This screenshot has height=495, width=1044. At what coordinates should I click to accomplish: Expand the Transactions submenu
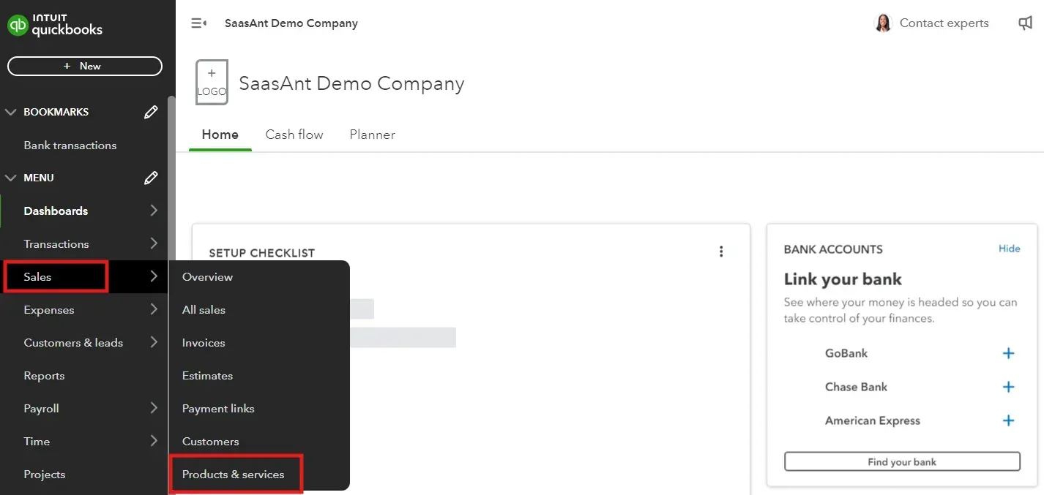click(153, 243)
